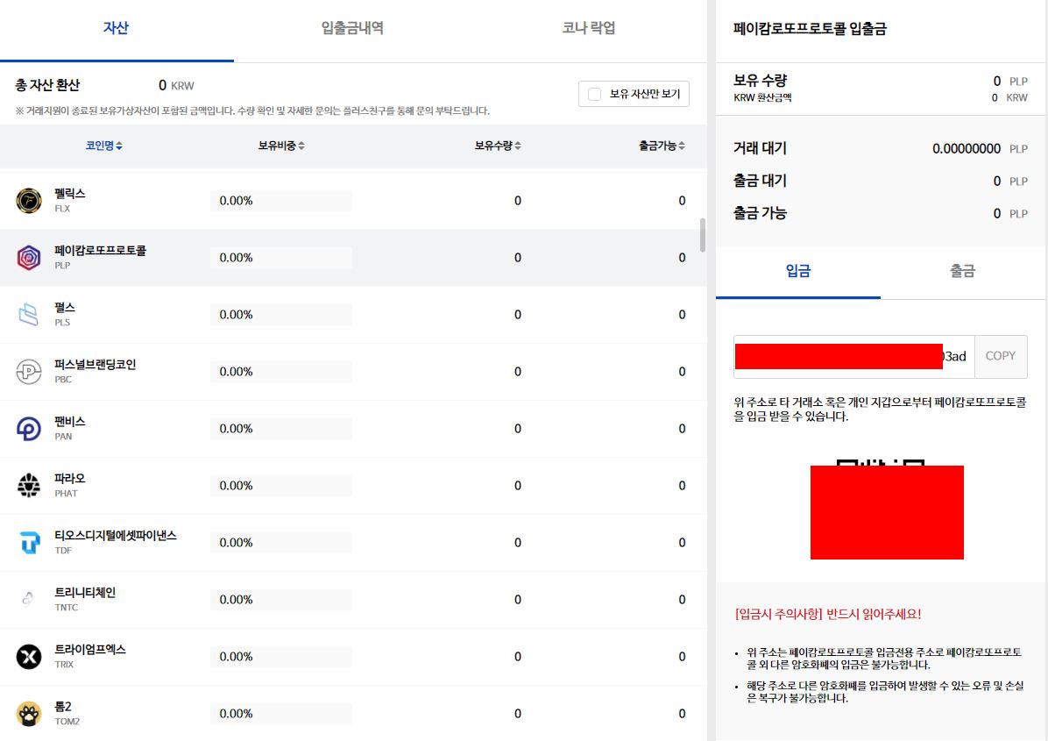Click the Felix FLX coin icon
1048x741 pixels.
(29, 201)
